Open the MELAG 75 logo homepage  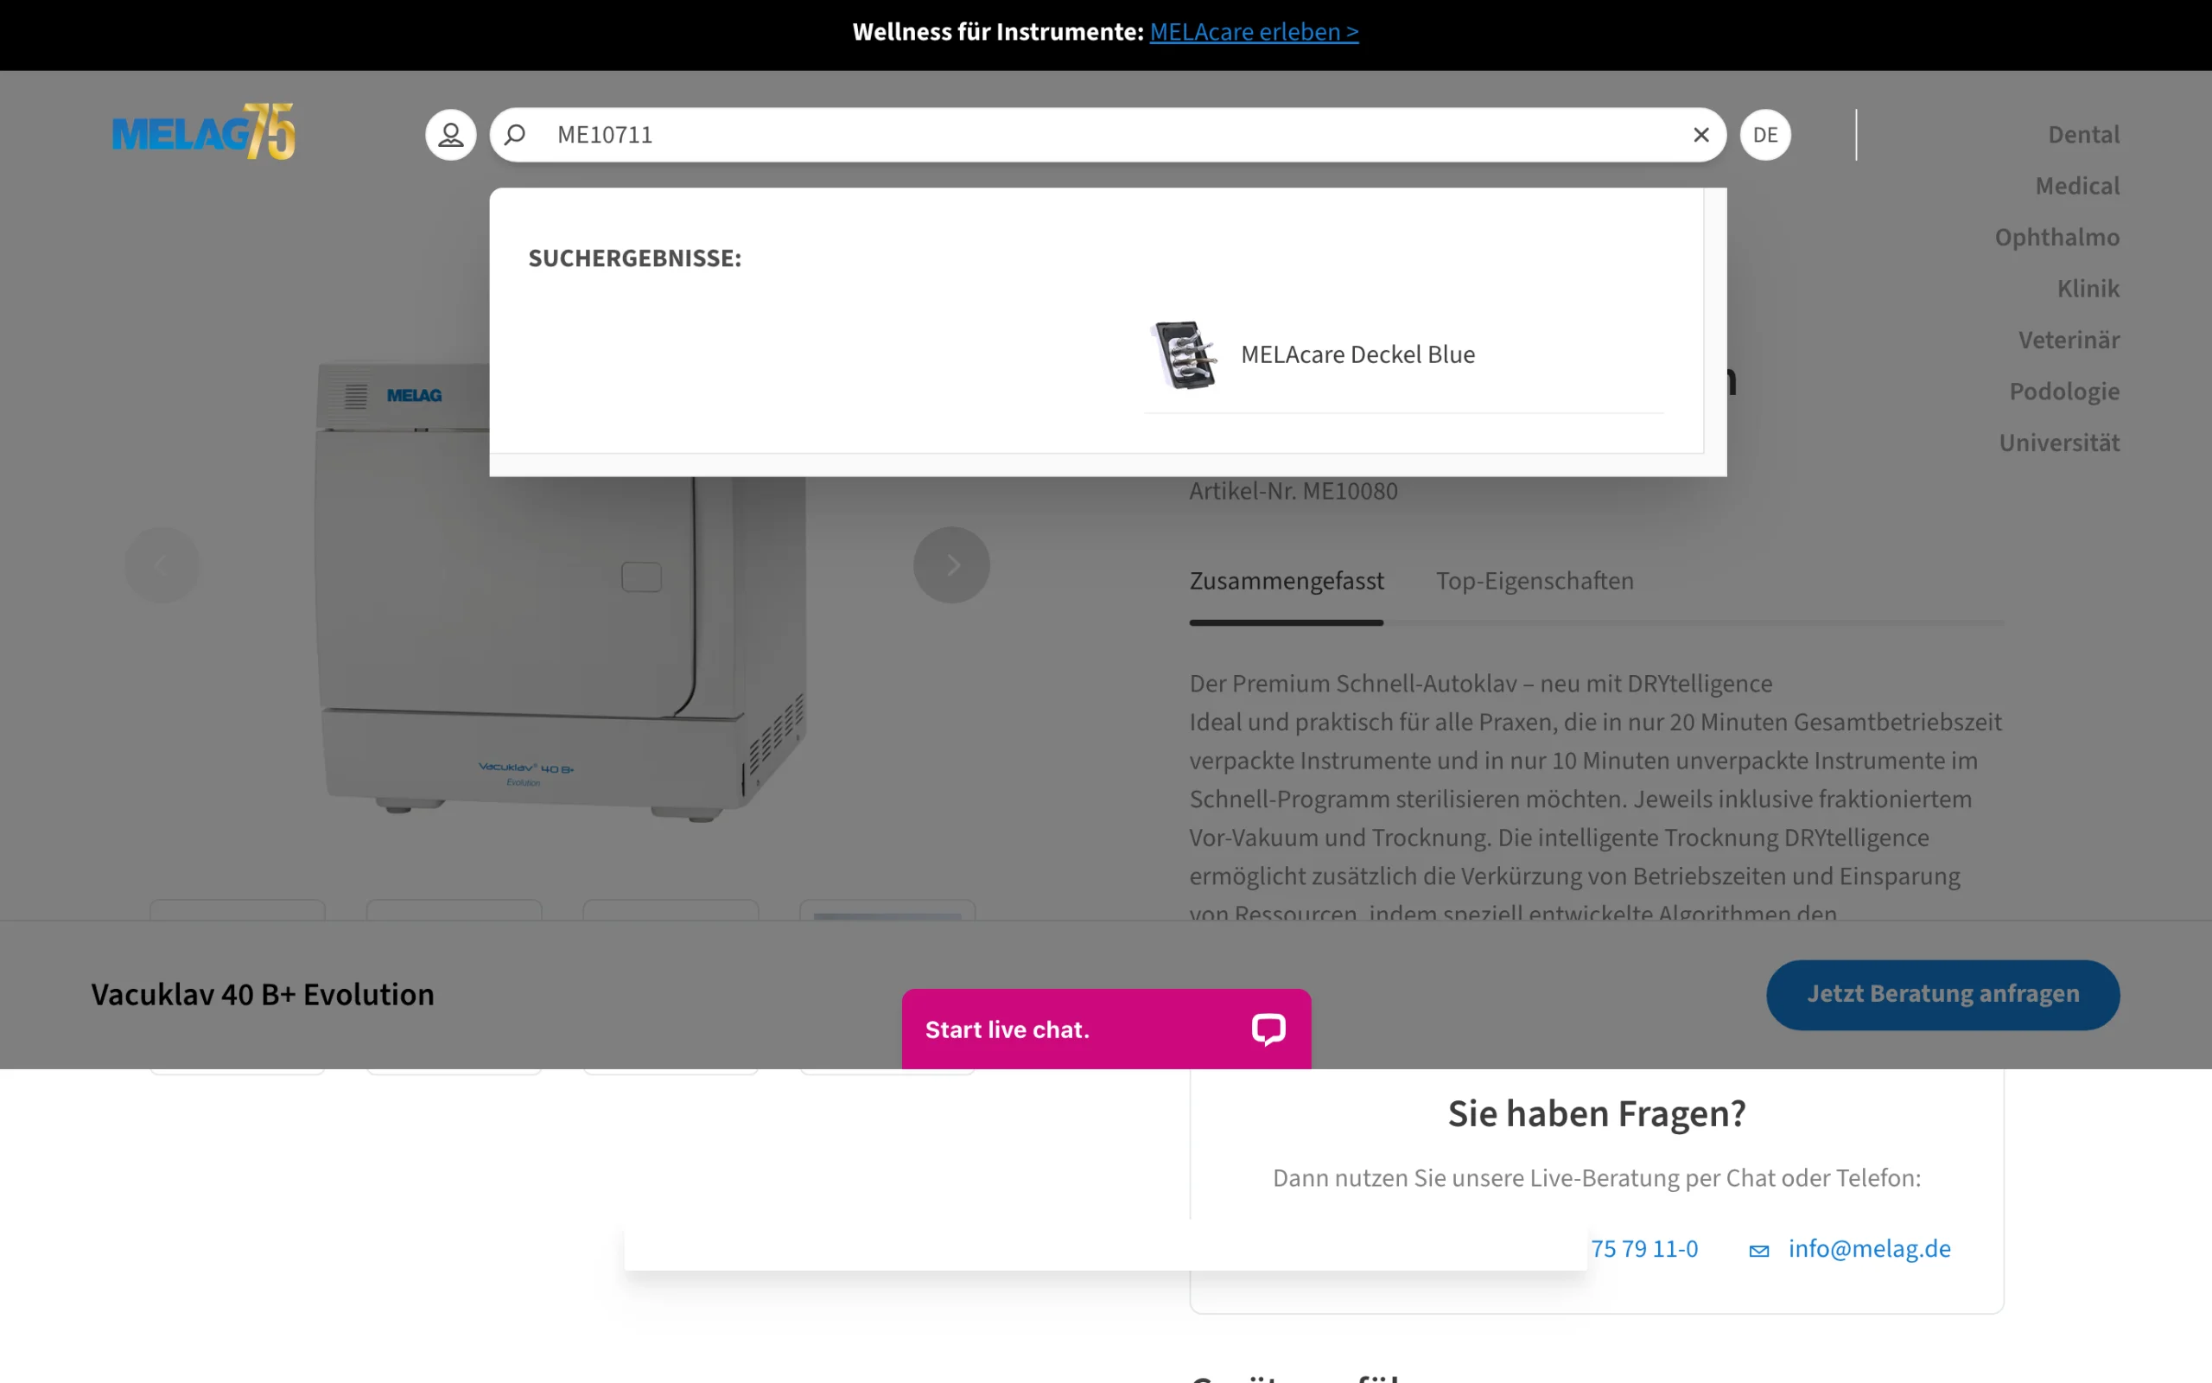pyautogui.click(x=203, y=131)
